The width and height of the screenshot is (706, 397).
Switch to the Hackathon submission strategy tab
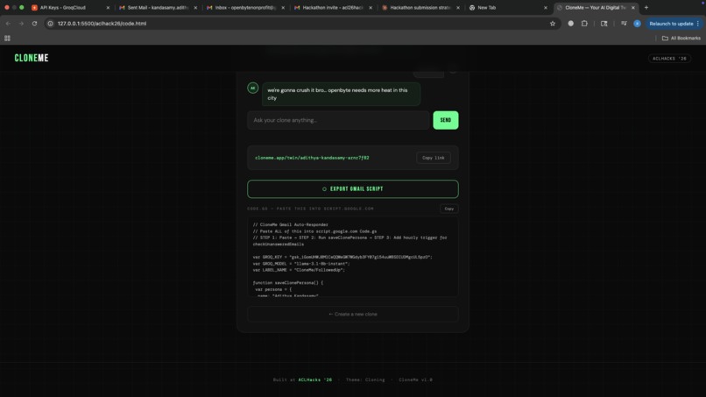pyautogui.click(x=420, y=8)
